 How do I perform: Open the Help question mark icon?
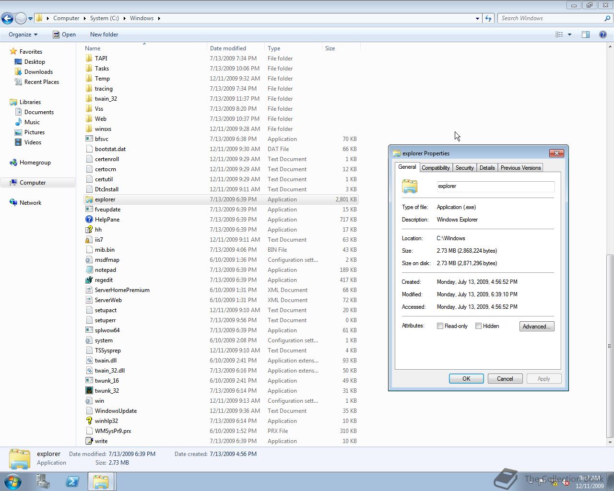click(603, 35)
